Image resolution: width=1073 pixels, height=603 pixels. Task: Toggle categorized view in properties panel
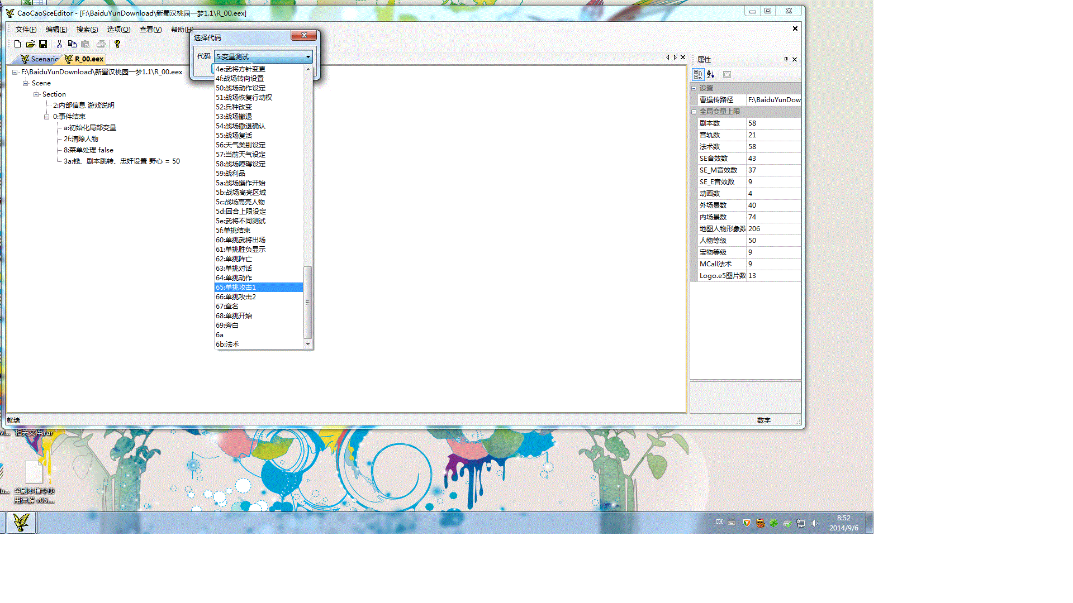(698, 74)
